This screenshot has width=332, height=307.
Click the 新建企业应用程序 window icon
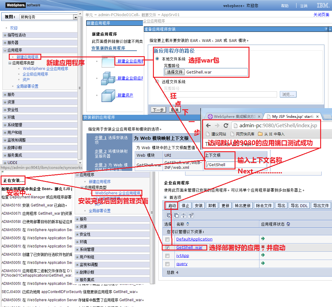108,62
